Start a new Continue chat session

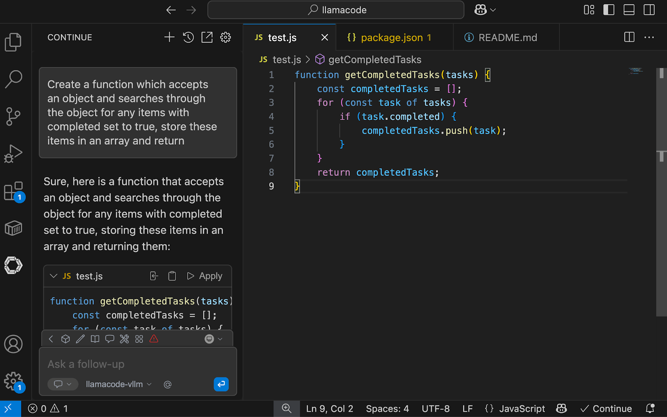click(x=169, y=37)
